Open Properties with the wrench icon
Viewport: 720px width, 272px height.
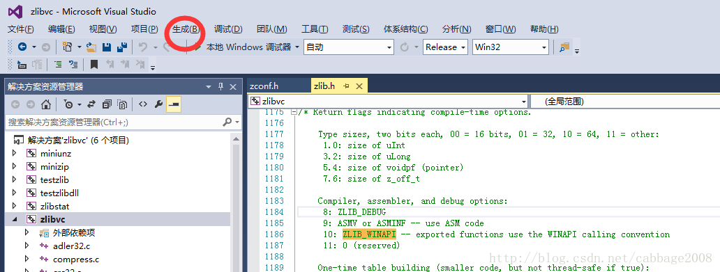point(158,104)
